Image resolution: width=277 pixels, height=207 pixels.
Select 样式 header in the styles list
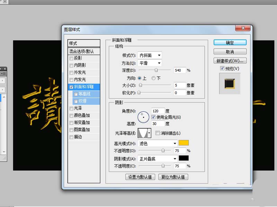(84, 43)
